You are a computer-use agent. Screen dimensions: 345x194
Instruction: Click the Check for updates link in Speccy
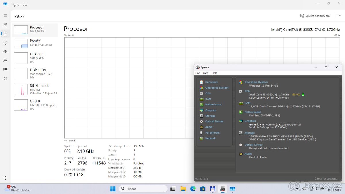pyautogui.click(x=326, y=178)
